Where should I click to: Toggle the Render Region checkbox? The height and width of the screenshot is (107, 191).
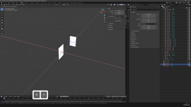click(x=115, y=21)
